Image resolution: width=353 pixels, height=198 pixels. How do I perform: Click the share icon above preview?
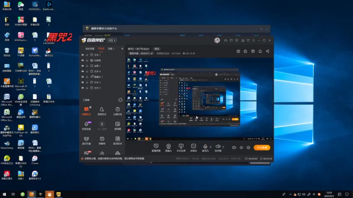click(267, 51)
